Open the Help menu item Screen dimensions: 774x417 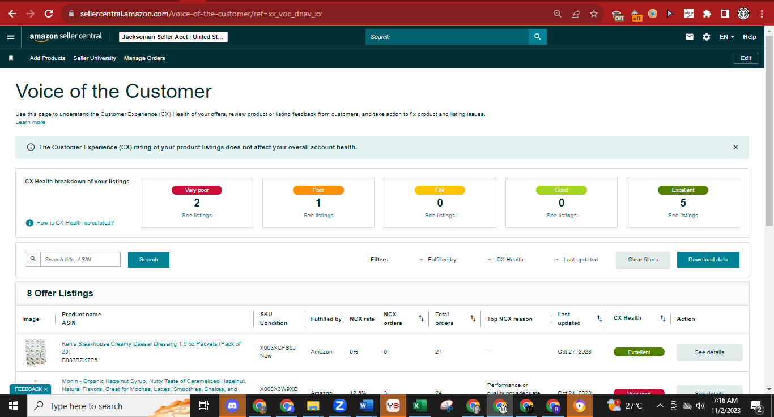click(750, 37)
